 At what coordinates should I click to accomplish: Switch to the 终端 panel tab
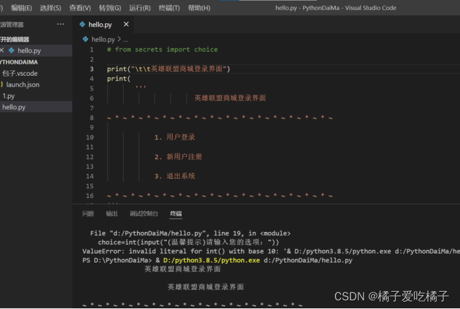coord(175,214)
